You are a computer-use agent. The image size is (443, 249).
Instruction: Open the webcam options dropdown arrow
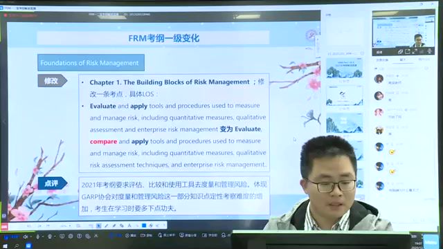pyautogui.click(x=55, y=237)
